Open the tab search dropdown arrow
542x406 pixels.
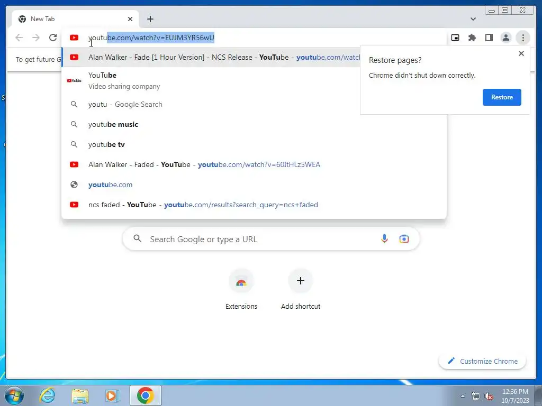click(x=473, y=19)
